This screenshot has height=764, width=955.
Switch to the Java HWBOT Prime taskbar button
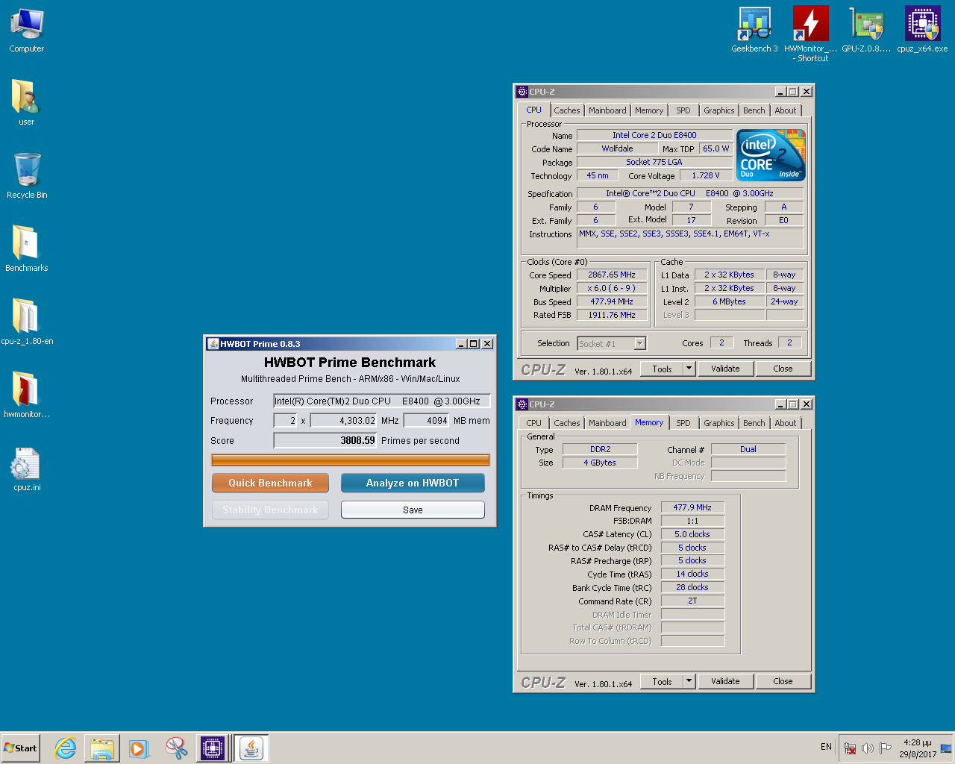click(x=252, y=748)
